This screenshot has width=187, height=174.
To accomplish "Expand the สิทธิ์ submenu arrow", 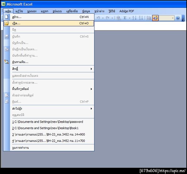I will click(x=91, y=69).
